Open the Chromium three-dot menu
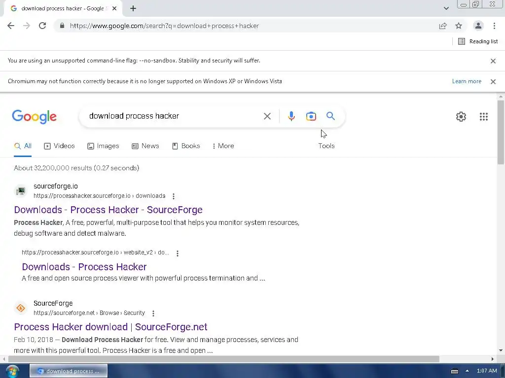Viewport: 505px width, 378px height. tap(494, 26)
